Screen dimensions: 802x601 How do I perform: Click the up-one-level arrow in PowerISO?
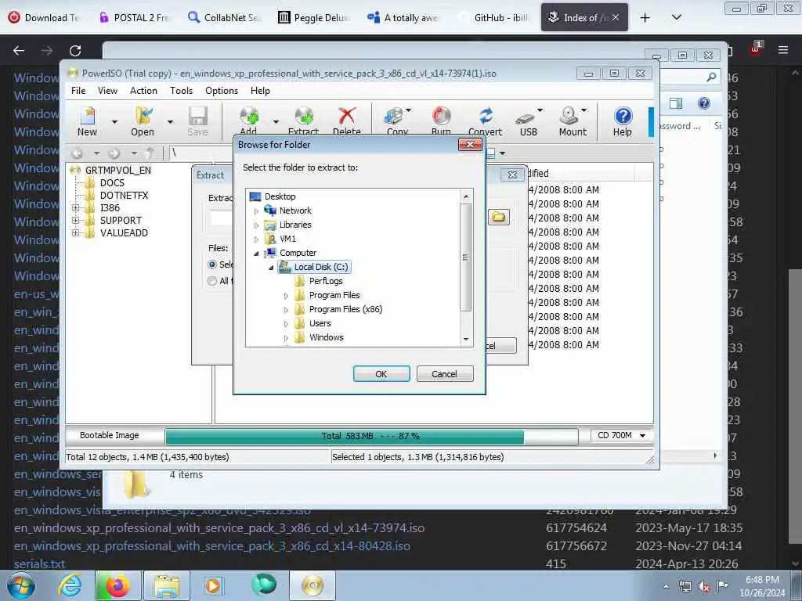(x=150, y=153)
